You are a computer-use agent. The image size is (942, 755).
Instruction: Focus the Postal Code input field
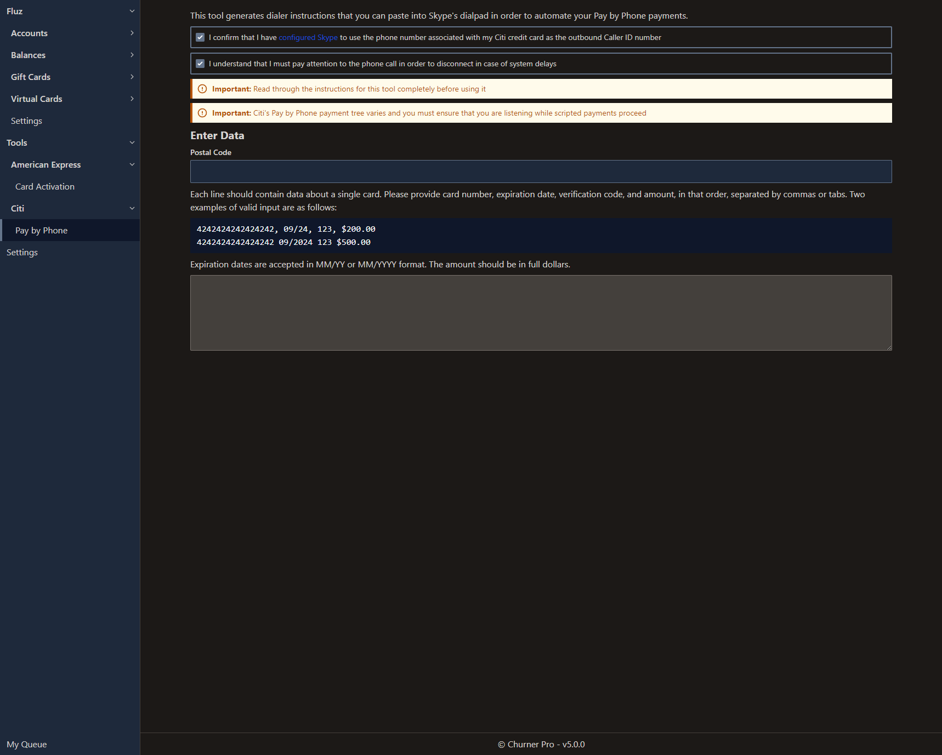(541, 171)
